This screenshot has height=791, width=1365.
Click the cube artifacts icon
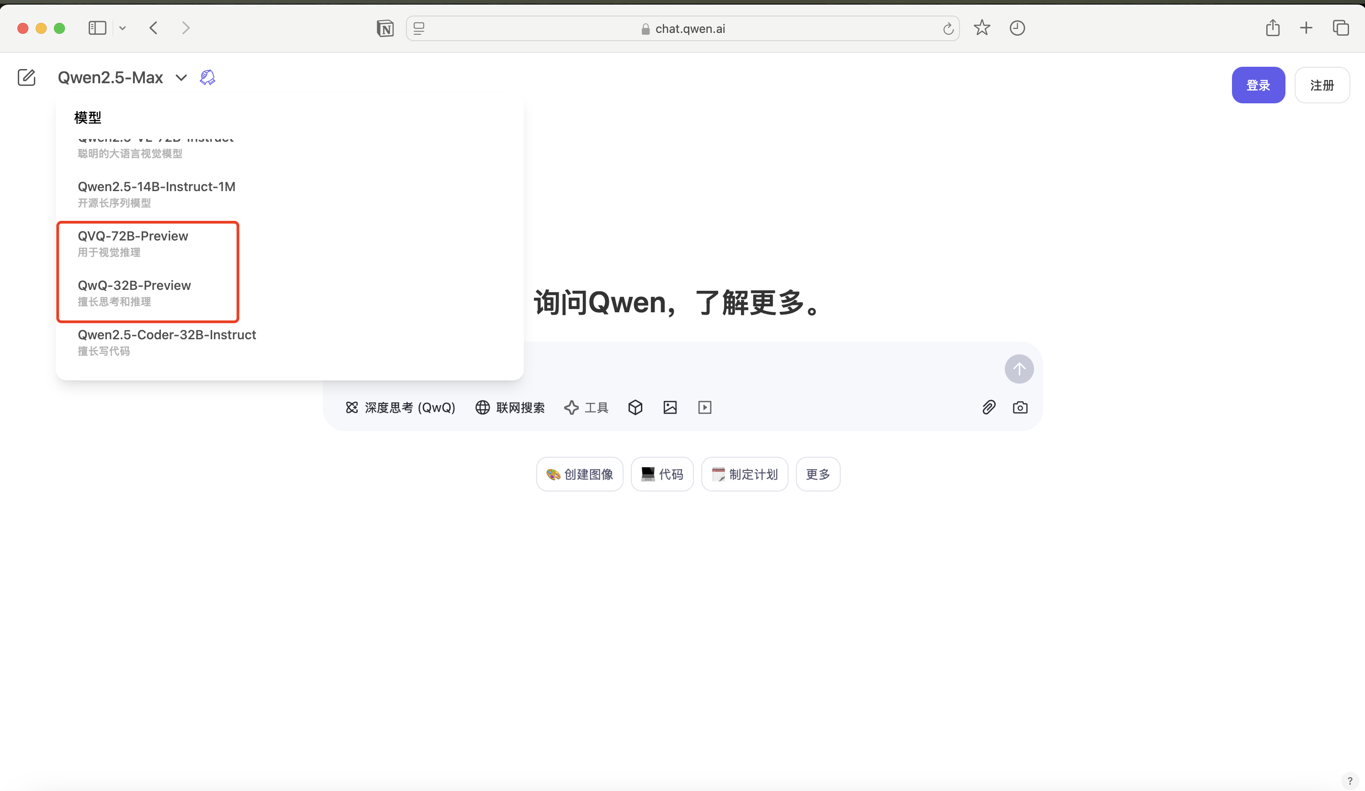point(635,407)
